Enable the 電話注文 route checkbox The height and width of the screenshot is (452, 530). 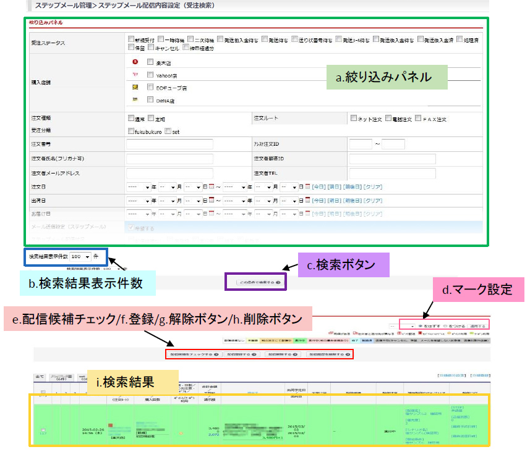pos(388,118)
